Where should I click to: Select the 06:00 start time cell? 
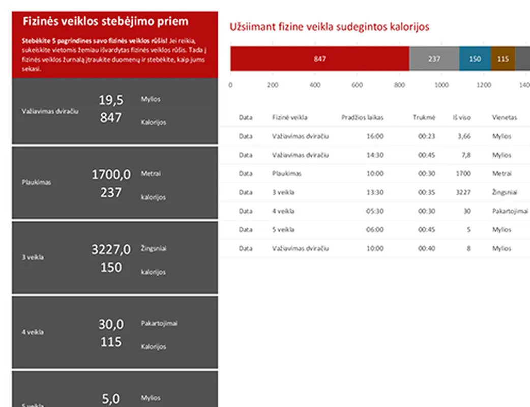pyautogui.click(x=375, y=229)
